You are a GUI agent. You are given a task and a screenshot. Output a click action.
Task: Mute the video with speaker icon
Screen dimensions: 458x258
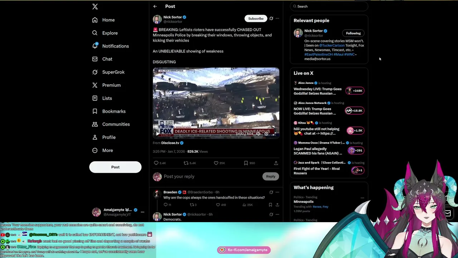click(258, 134)
